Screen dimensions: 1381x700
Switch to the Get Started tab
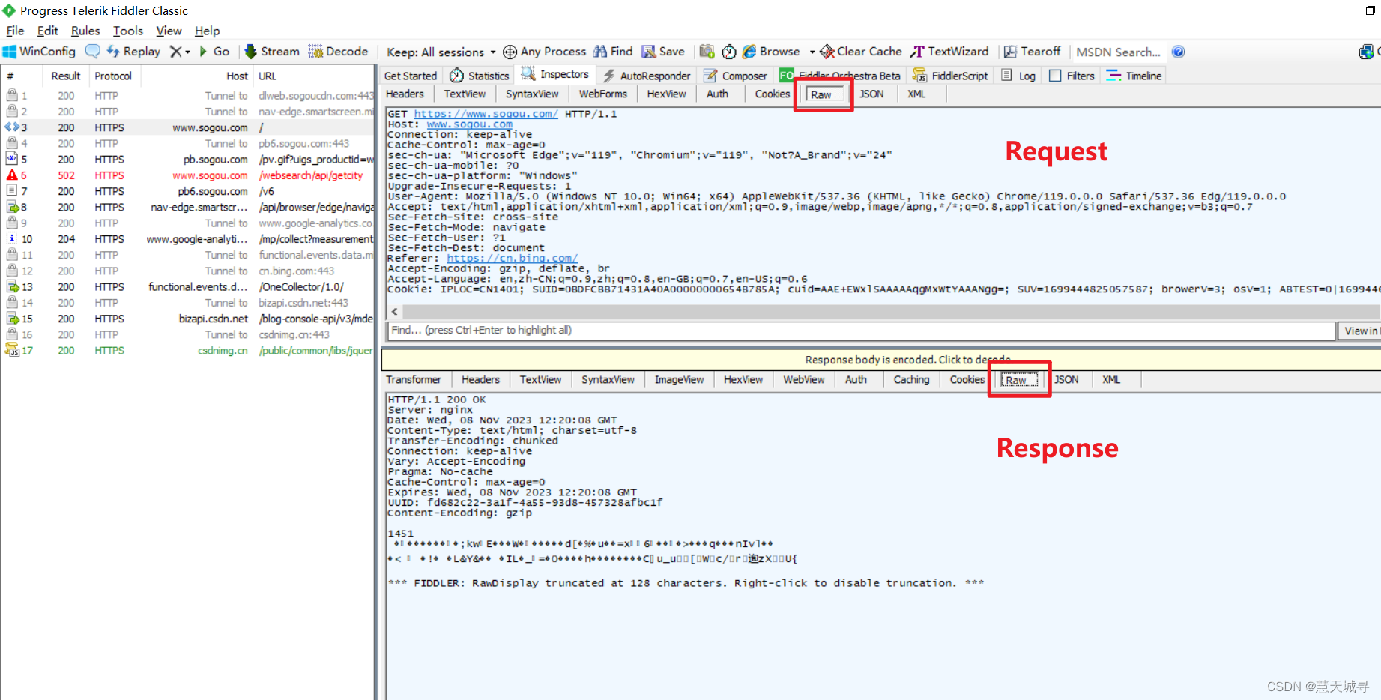click(x=411, y=76)
